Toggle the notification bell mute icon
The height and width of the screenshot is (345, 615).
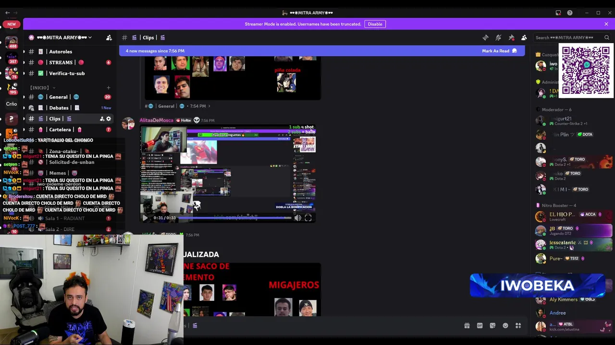click(498, 37)
